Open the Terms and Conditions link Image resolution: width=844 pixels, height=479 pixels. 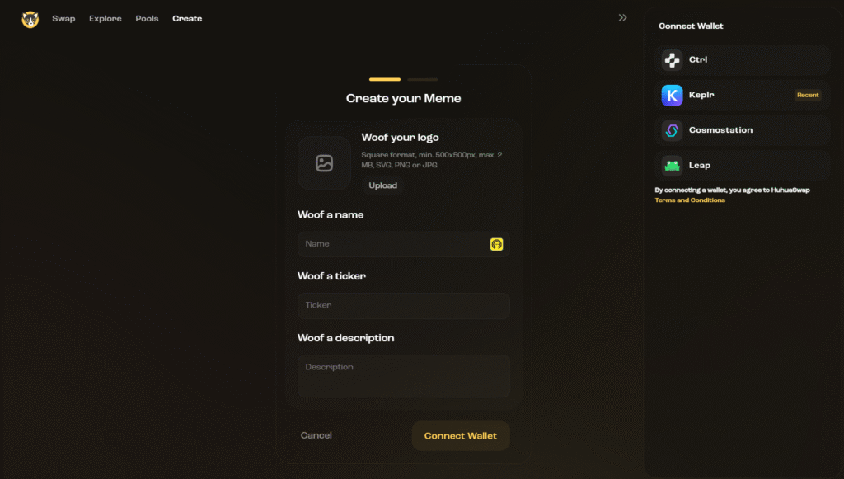[690, 200]
